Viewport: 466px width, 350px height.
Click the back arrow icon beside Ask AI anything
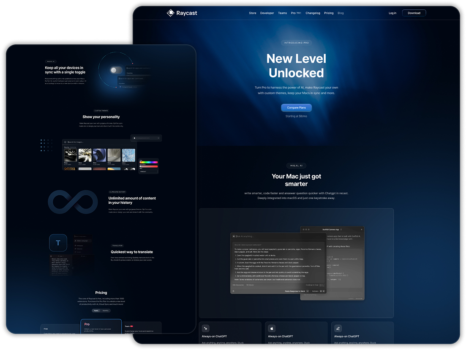[234, 236]
